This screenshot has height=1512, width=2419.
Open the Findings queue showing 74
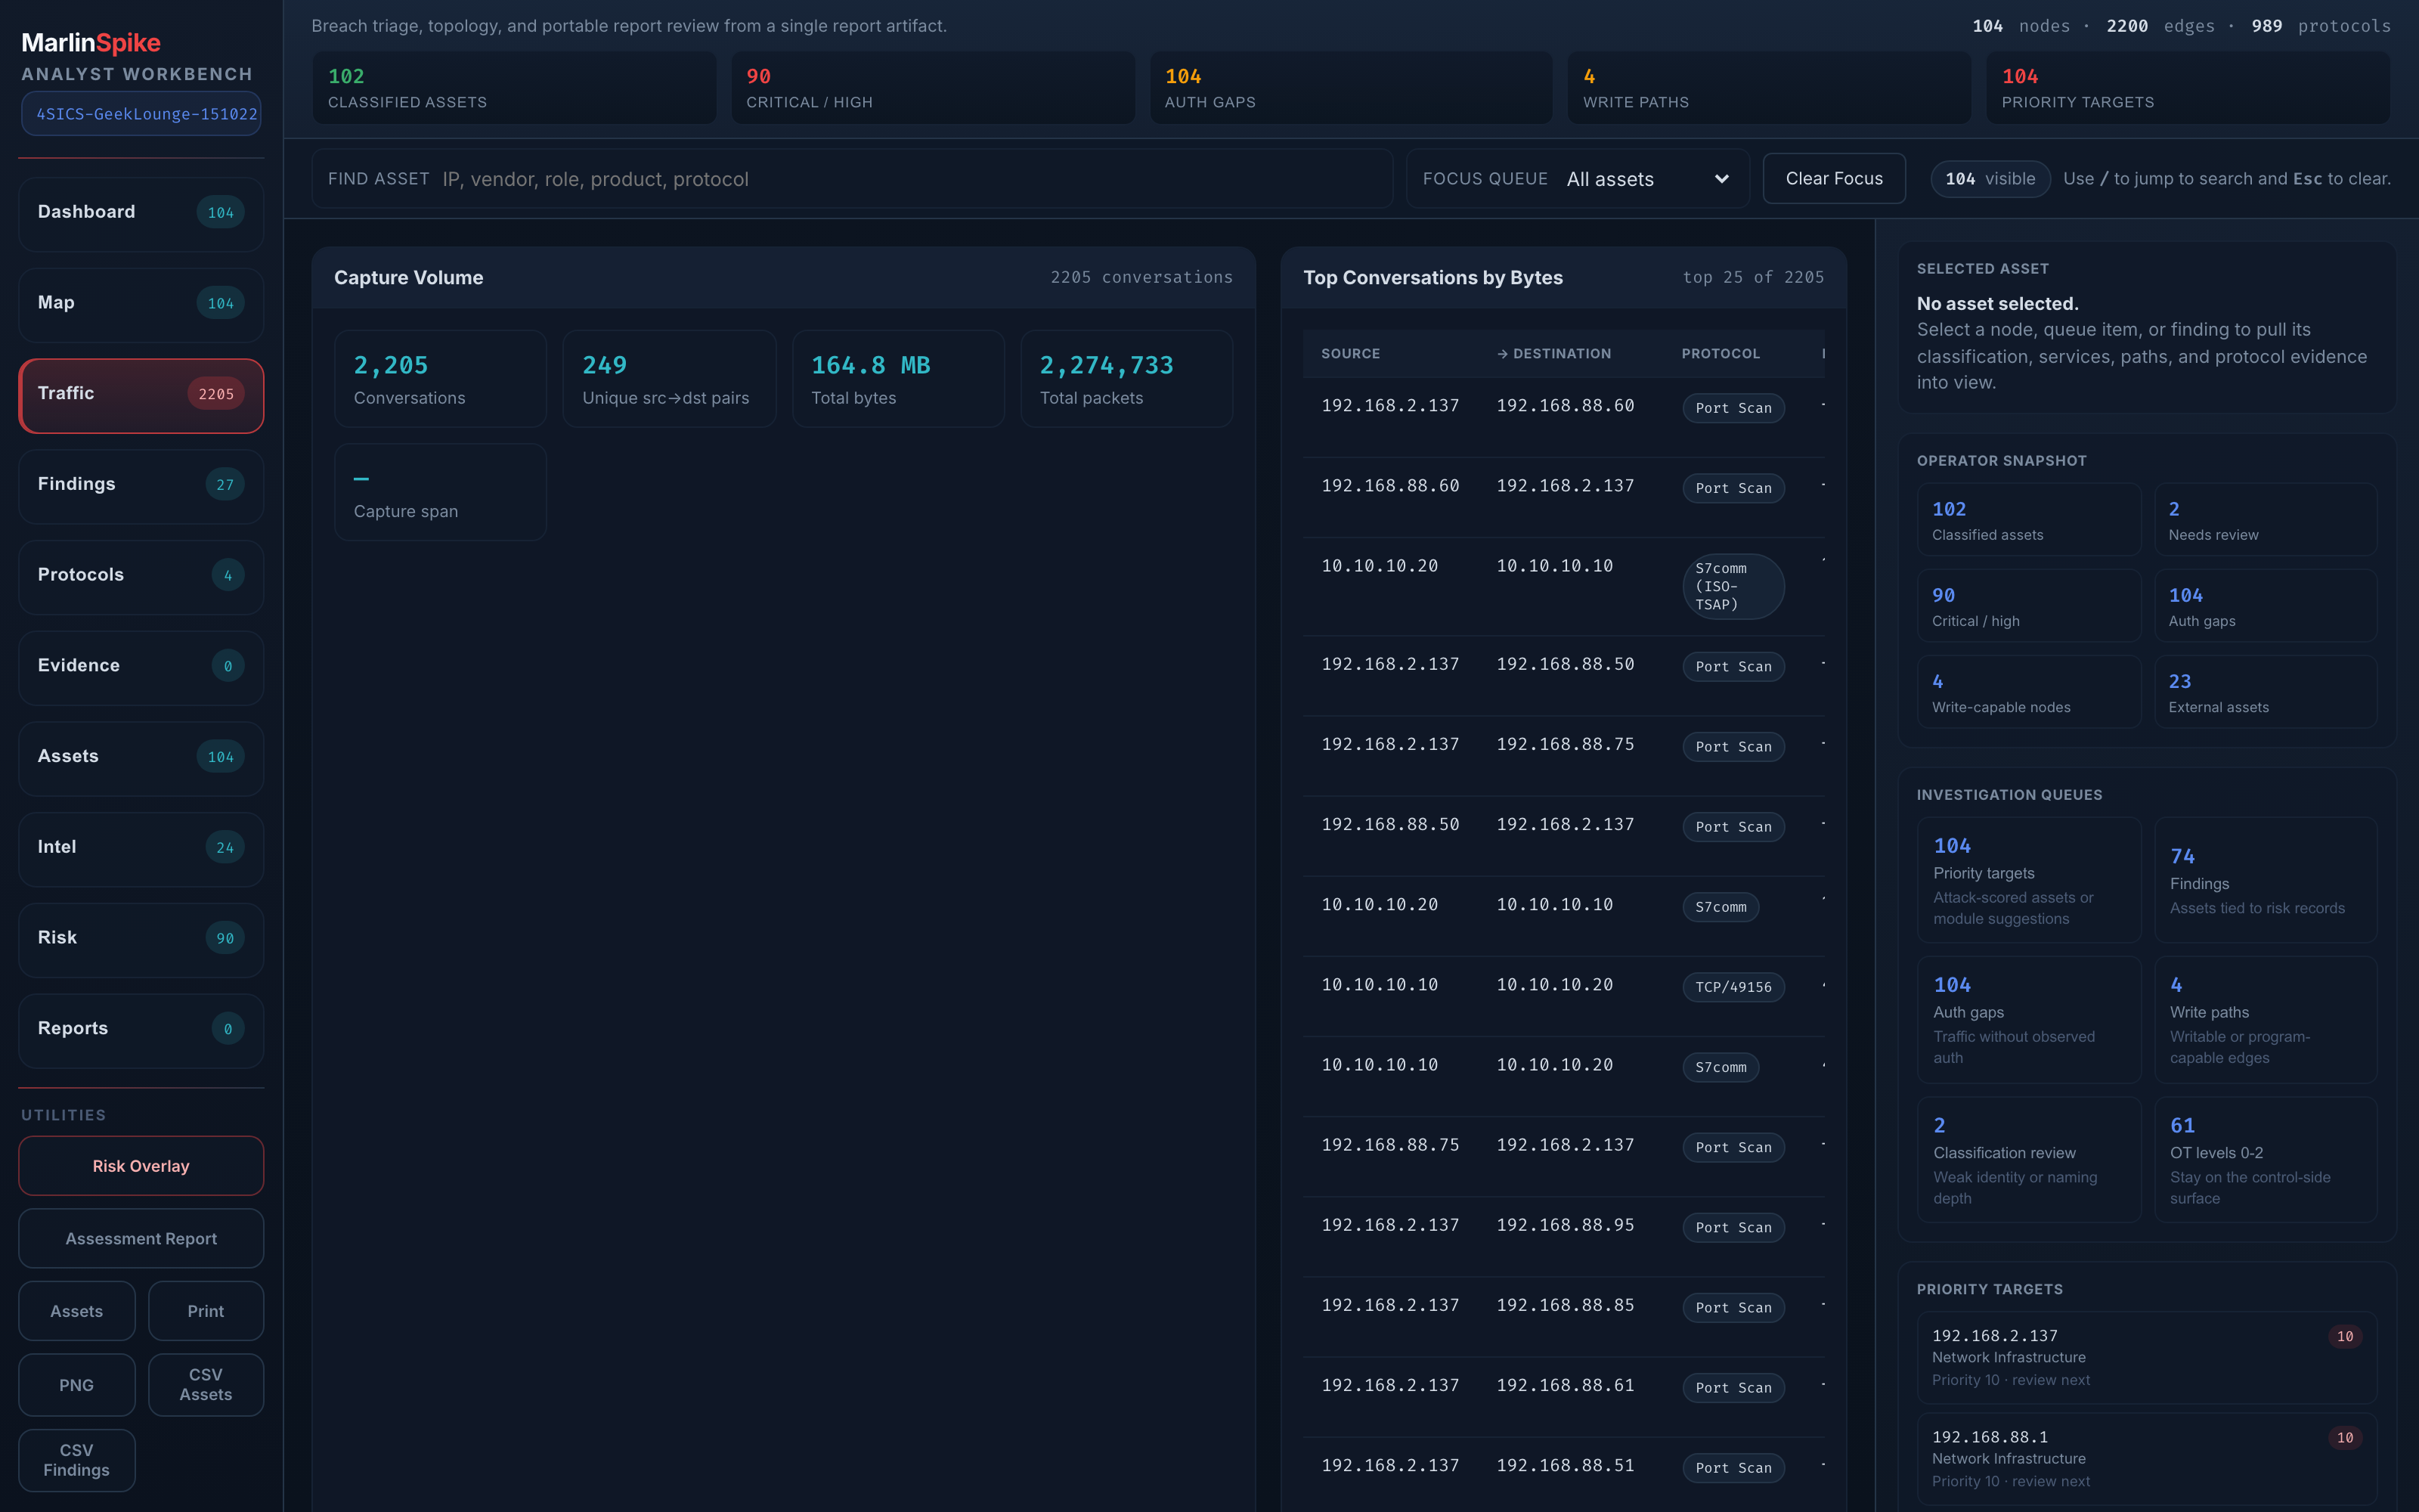tap(2265, 880)
